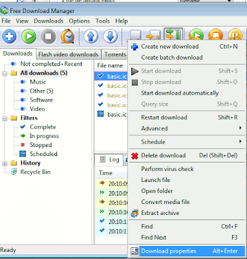Select the scheduled basic.ic row with calendar icon

pos(111,114)
